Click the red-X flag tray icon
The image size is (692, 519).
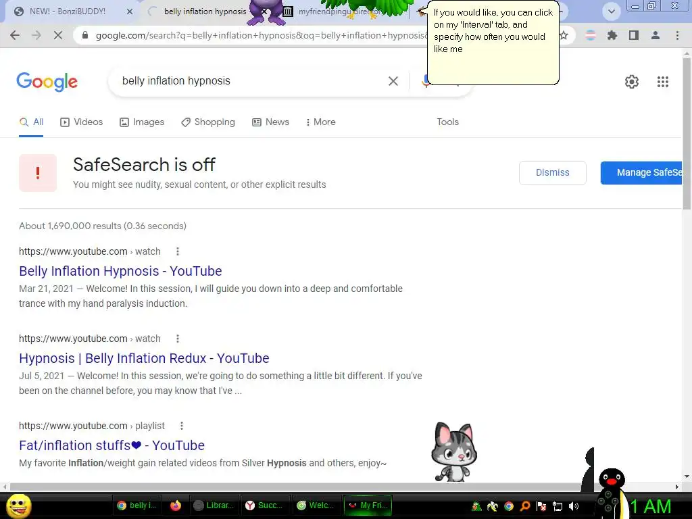tap(541, 506)
